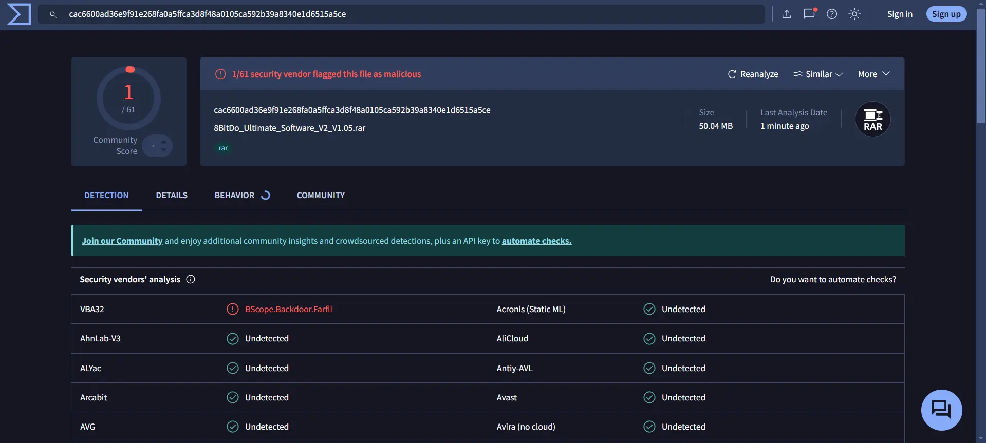Click the Arcabit vendor name
The width and height of the screenshot is (986, 443).
tap(94, 397)
